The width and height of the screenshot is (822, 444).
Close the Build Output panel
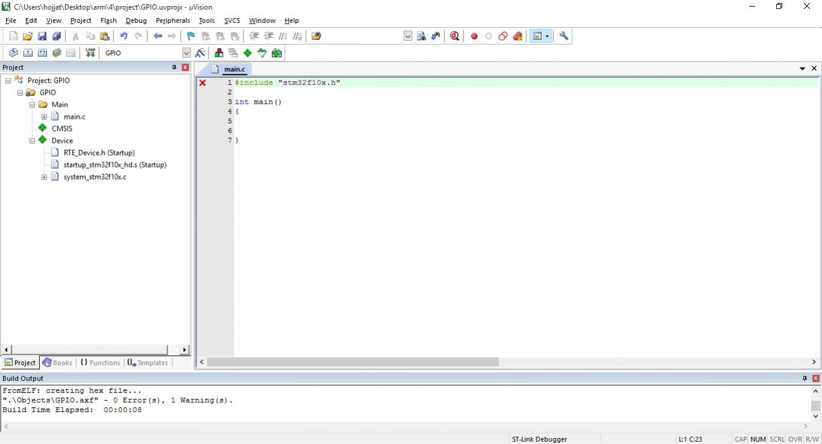(816, 378)
